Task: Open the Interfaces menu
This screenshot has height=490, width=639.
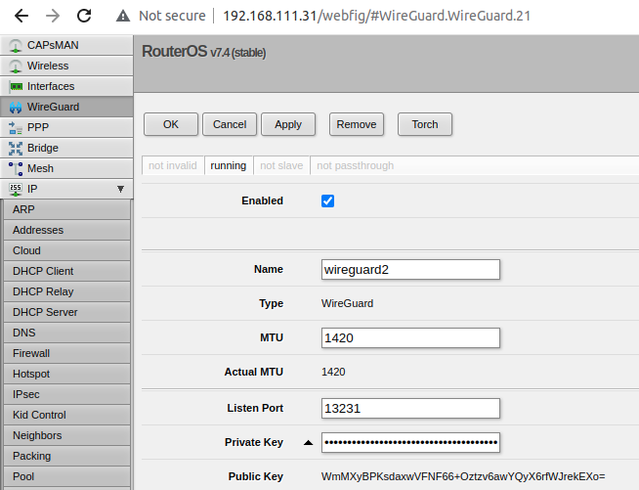Action: pyautogui.click(x=66, y=86)
